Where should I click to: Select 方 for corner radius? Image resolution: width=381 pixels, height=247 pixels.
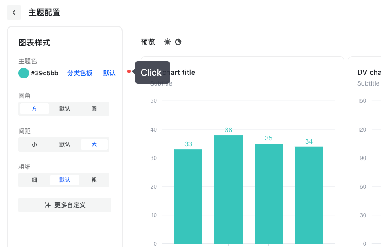click(34, 109)
